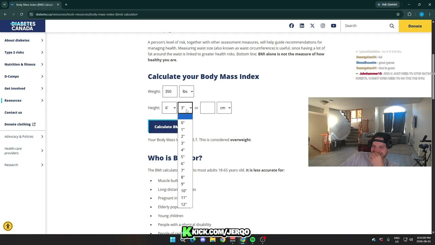Open the tab search dropdown
The width and height of the screenshot is (435, 245).
coord(4,5)
